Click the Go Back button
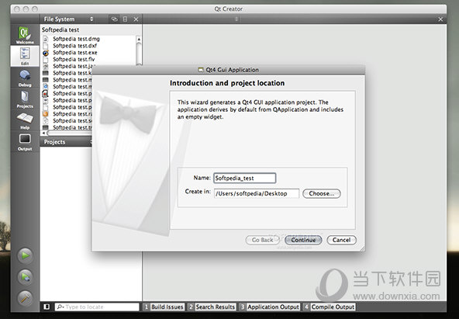Viewport: 459px width, 319px height. tap(262, 240)
